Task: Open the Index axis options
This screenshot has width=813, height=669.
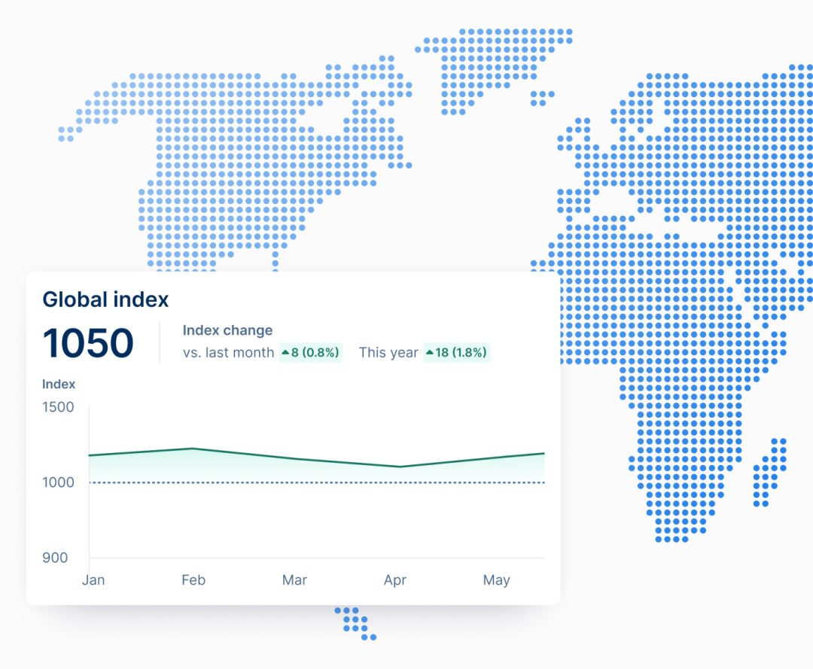Action: point(58,384)
